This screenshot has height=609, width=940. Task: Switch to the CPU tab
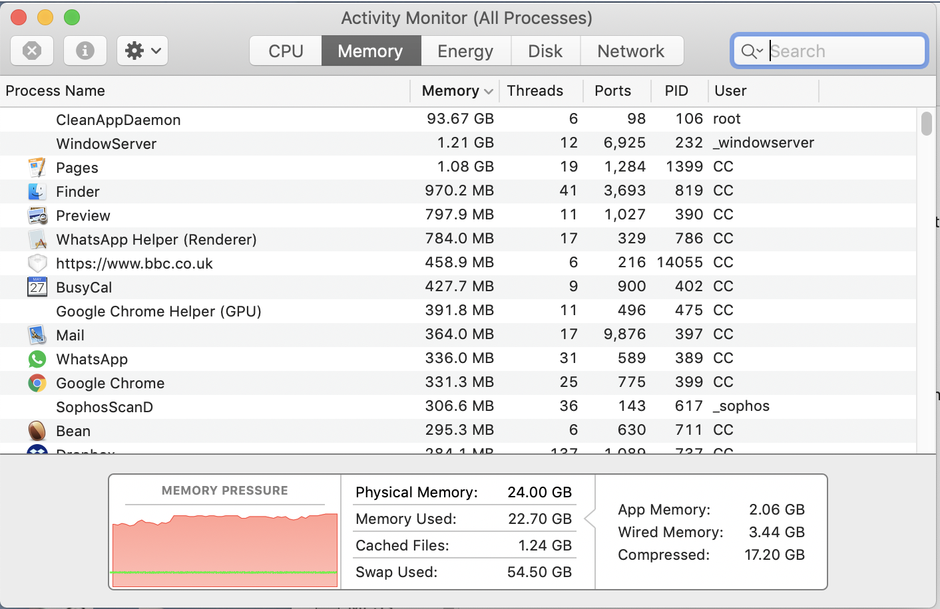286,51
